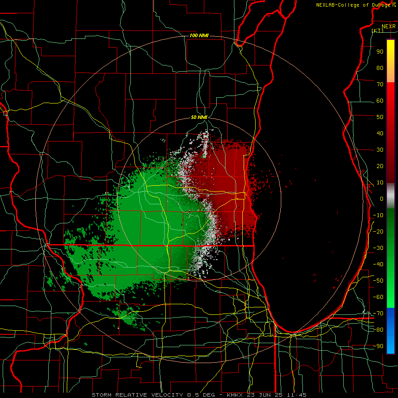Click the "90" value on the scale

click(x=380, y=52)
